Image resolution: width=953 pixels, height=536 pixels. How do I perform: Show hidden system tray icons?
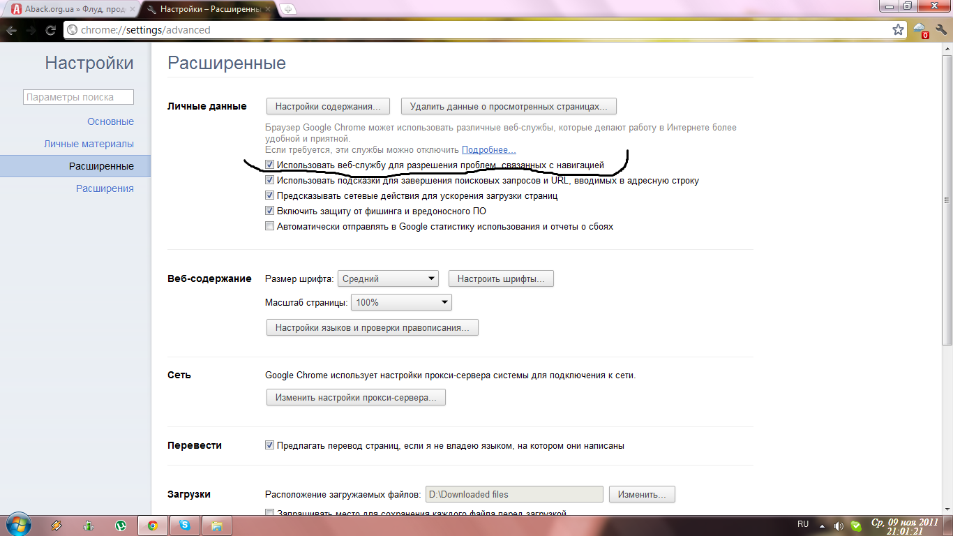click(x=822, y=526)
